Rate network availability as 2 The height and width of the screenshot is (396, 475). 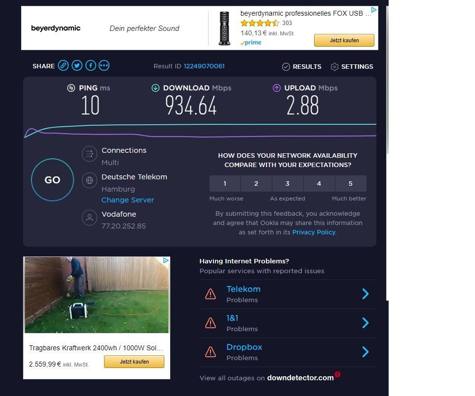click(x=256, y=183)
